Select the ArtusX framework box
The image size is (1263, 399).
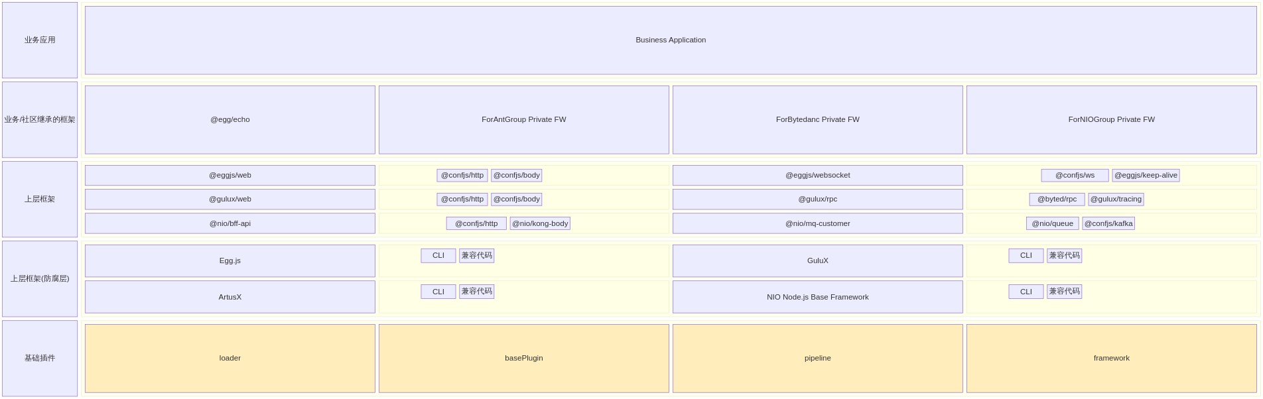pos(230,297)
